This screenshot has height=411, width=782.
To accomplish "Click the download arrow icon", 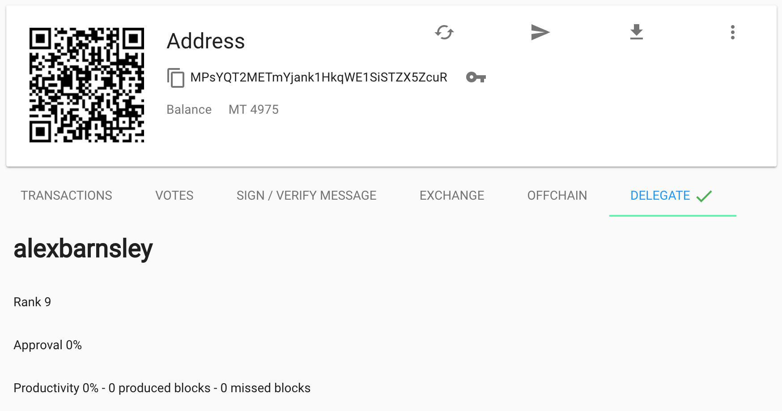I will [x=636, y=32].
